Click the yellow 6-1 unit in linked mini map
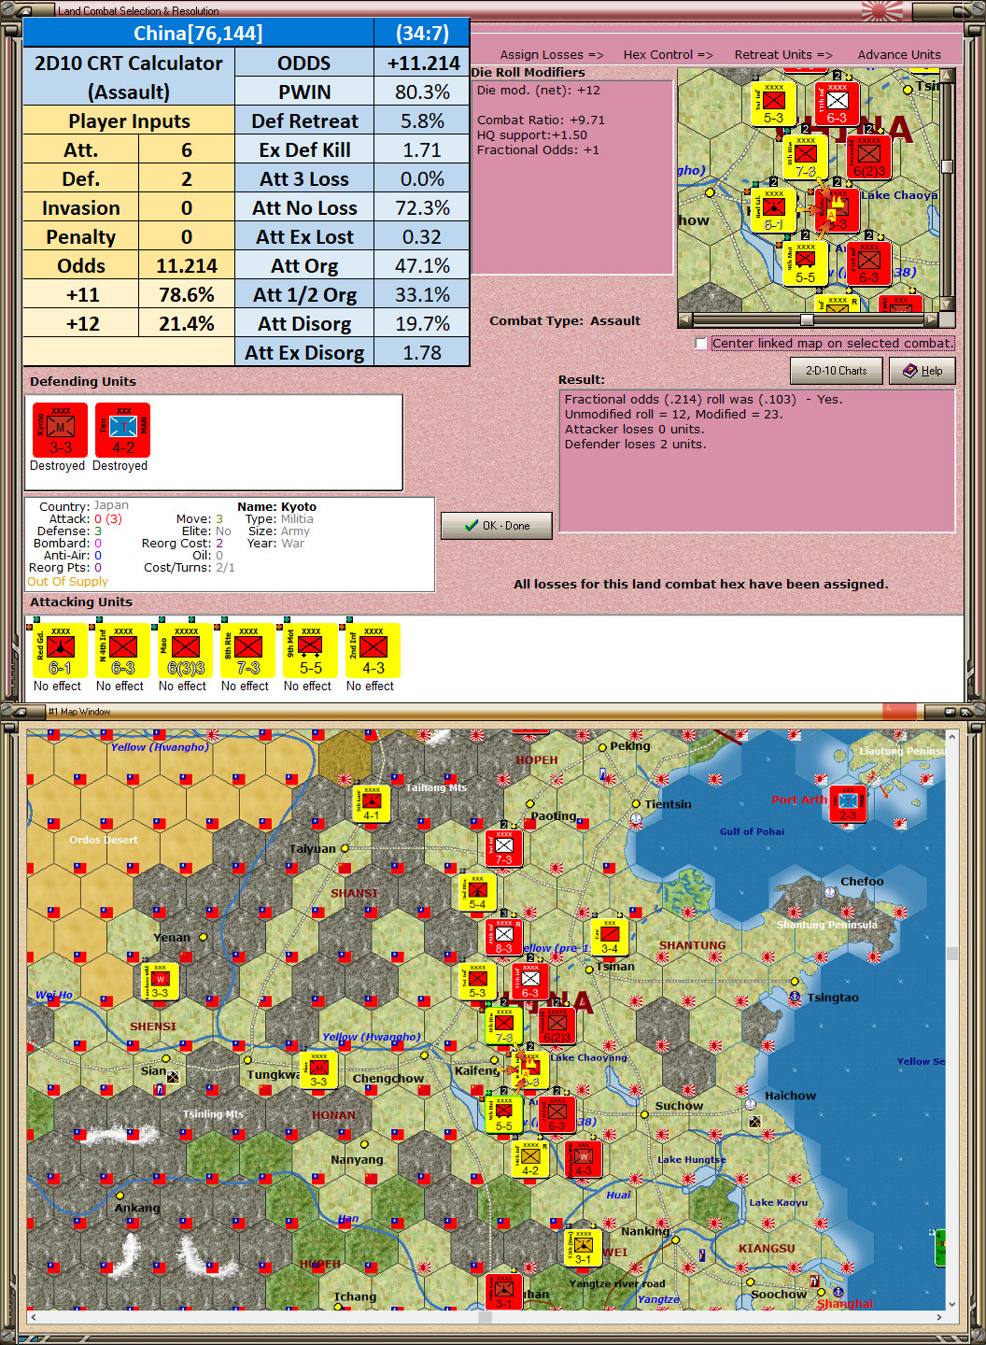 [x=774, y=210]
